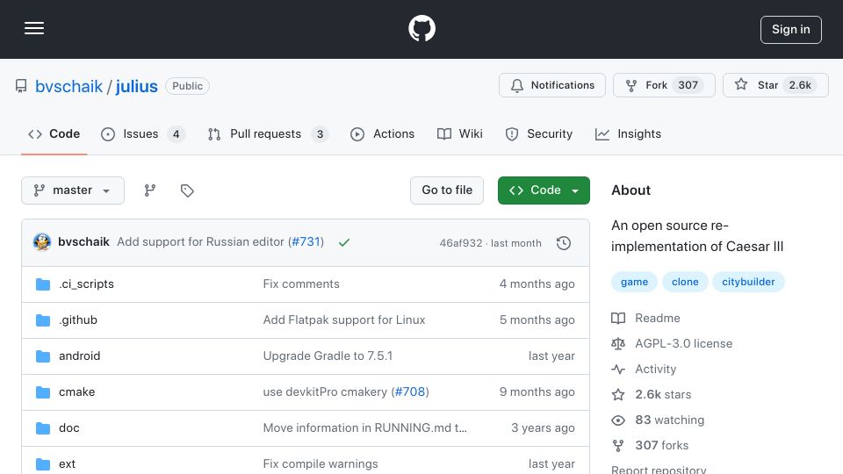Click the Notifications button
Screen dimensions: 843x474
point(552,85)
